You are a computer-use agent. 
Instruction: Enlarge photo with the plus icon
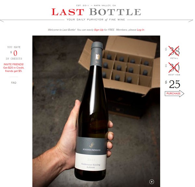[151, 182]
